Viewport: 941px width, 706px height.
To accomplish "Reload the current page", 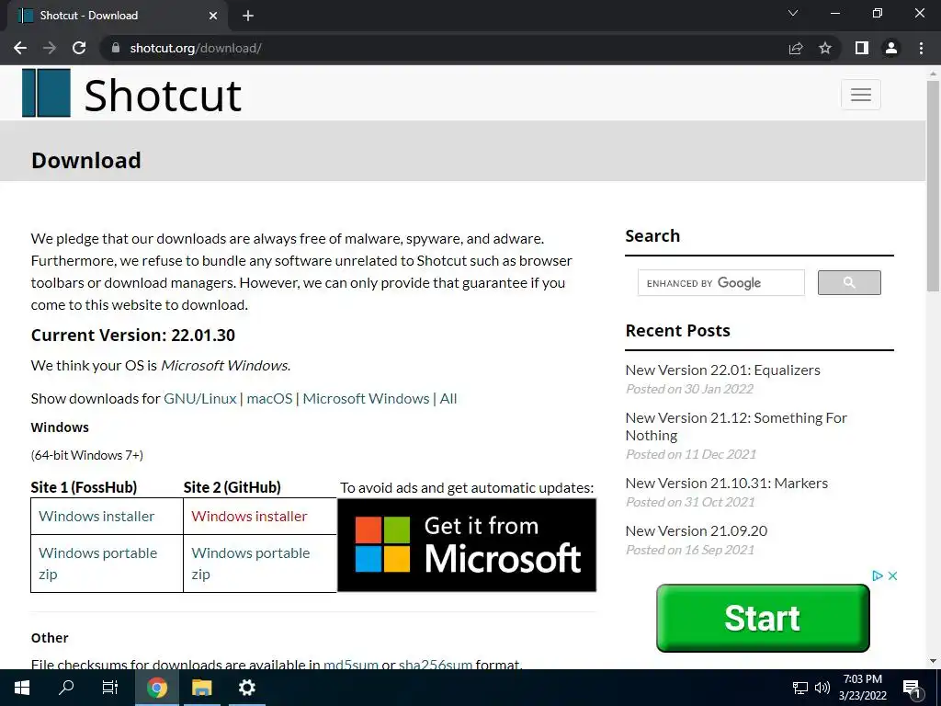I will tap(79, 48).
